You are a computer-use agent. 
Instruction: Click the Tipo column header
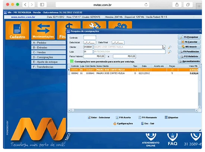135,66
